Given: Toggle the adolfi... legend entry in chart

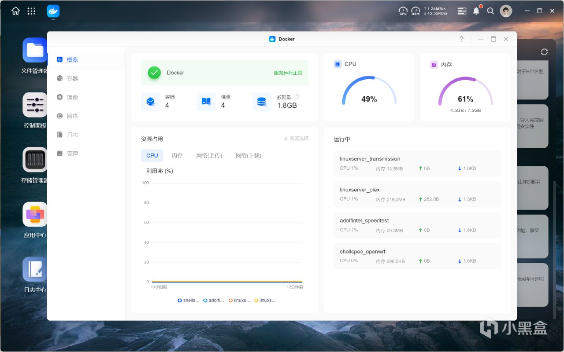Looking at the screenshot, I should point(214,301).
